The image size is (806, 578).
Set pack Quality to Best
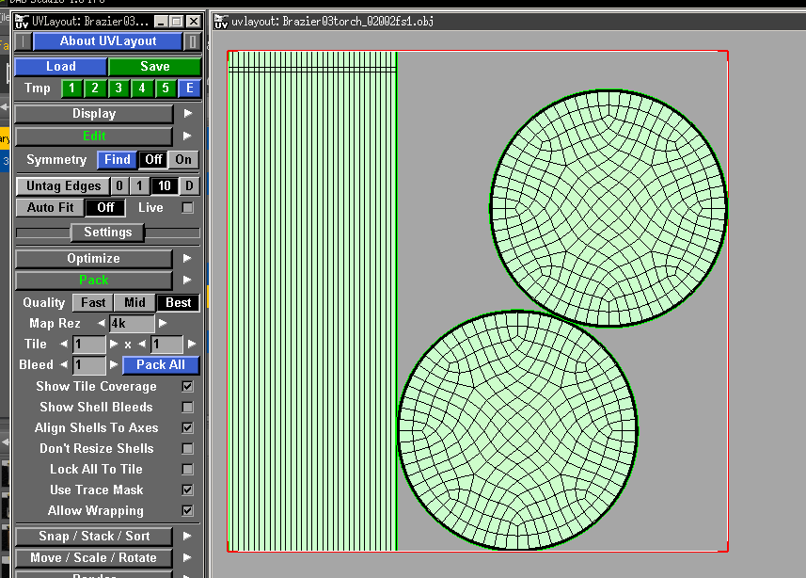[x=179, y=302]
